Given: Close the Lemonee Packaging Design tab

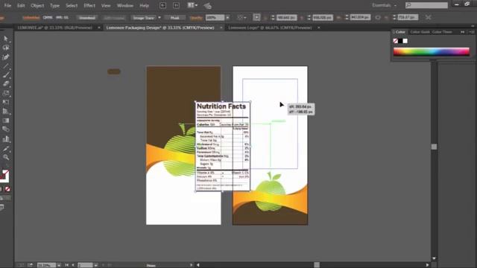Looking at the screenshot, I should [x=221, y=28].
